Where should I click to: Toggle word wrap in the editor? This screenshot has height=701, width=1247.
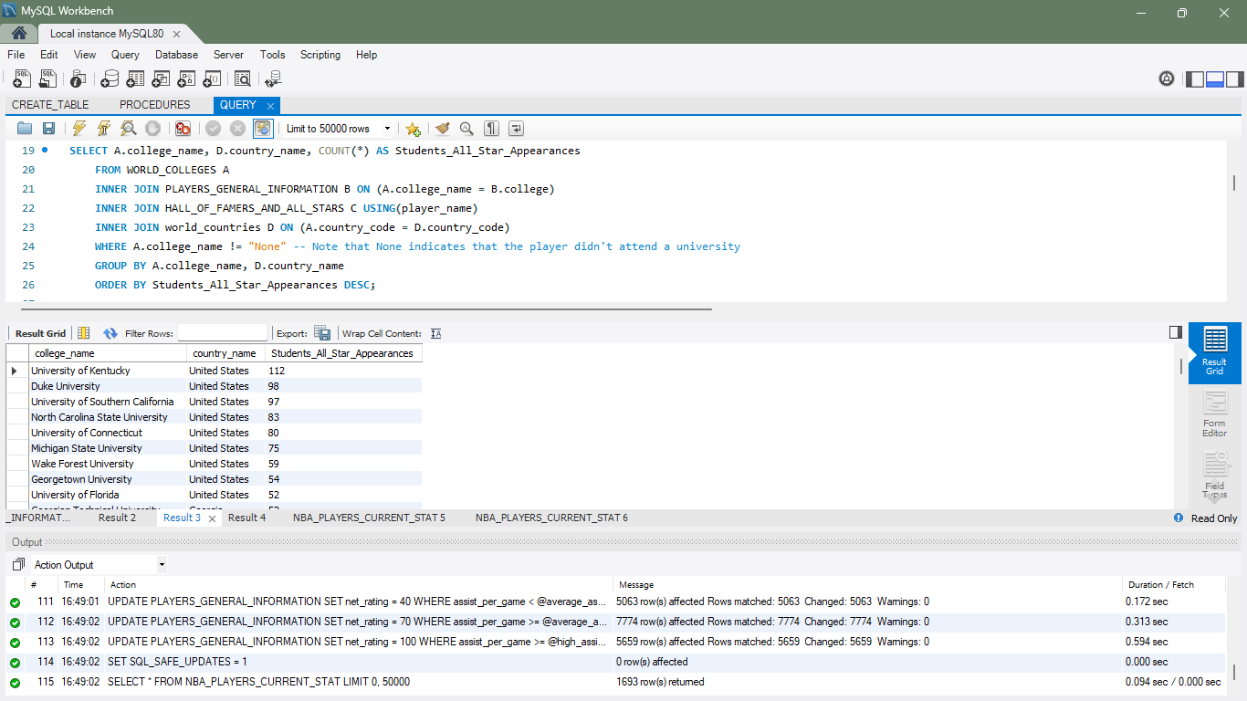[x=517, y=129]
